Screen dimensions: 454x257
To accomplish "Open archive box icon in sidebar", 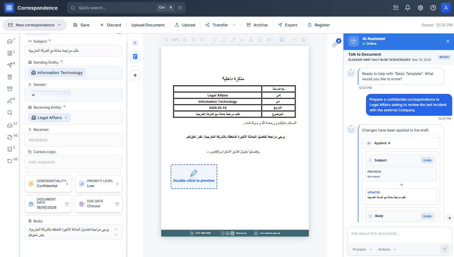I will click(10, 89).
